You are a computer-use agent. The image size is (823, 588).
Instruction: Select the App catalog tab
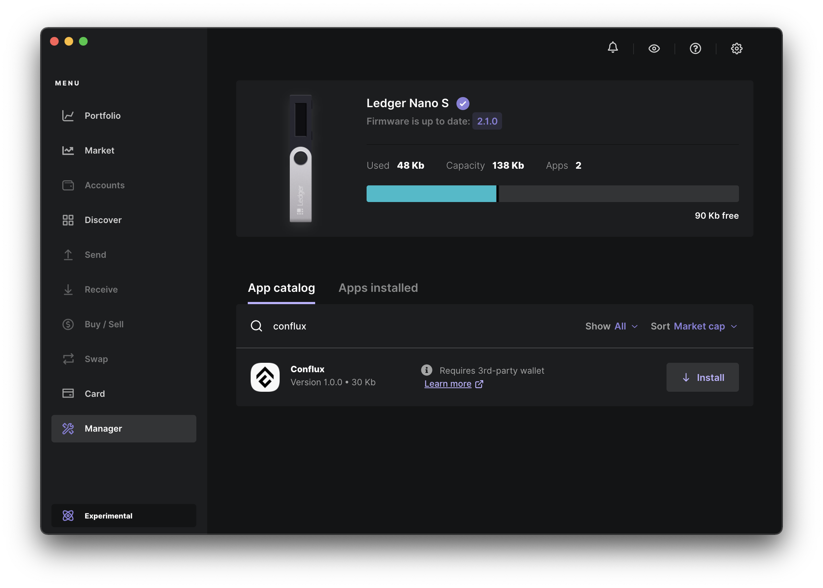281,288
